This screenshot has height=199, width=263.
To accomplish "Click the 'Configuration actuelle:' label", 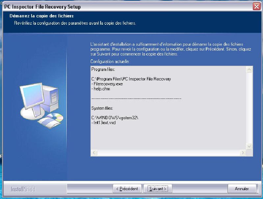I will click(x=110, y=61).
